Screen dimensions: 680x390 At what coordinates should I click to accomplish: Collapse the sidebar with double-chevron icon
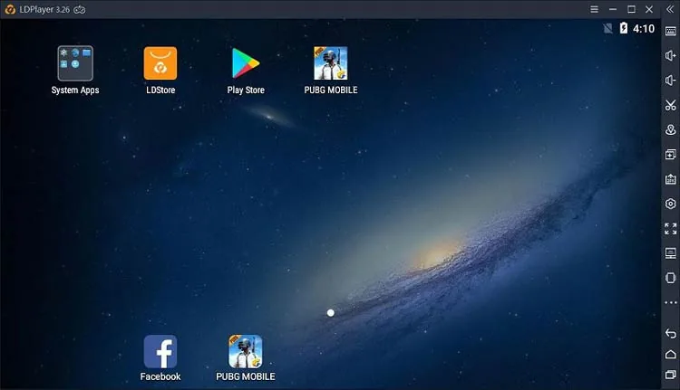[670, 9]
